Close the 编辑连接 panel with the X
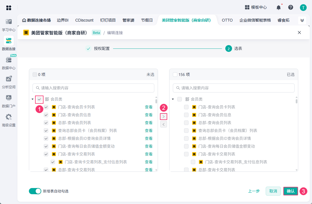This screenshot has height=204, width=312. point(299,33)
